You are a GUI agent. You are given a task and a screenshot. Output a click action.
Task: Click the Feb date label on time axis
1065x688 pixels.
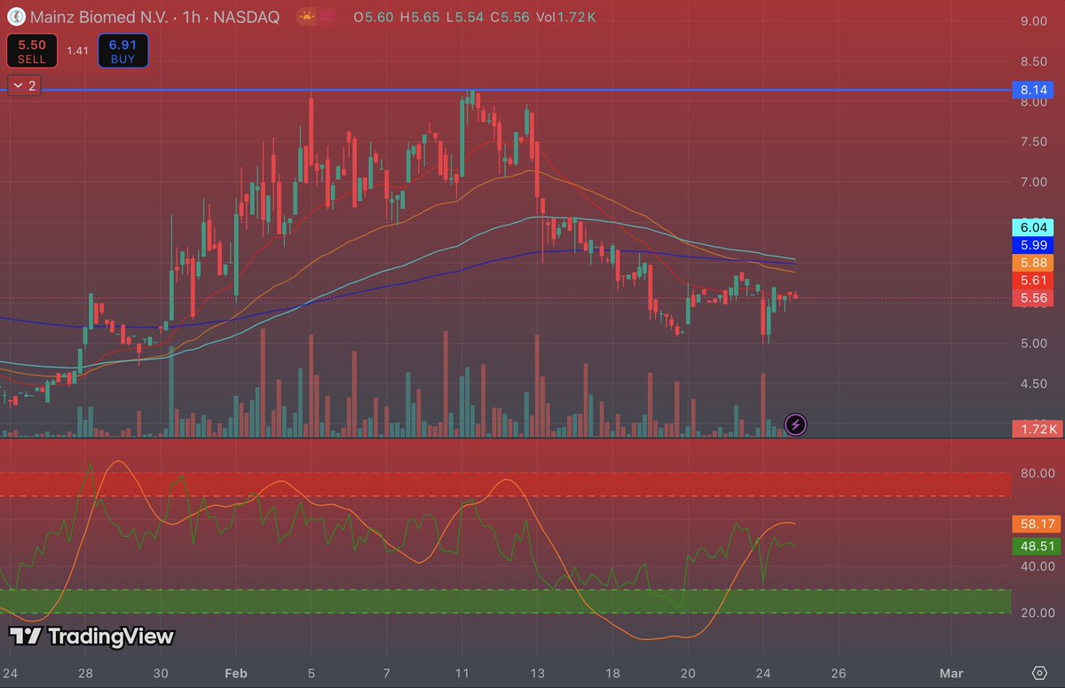[x=236, y=672]
